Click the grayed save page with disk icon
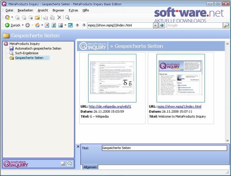The image size is (231, 176). [17, 17]
